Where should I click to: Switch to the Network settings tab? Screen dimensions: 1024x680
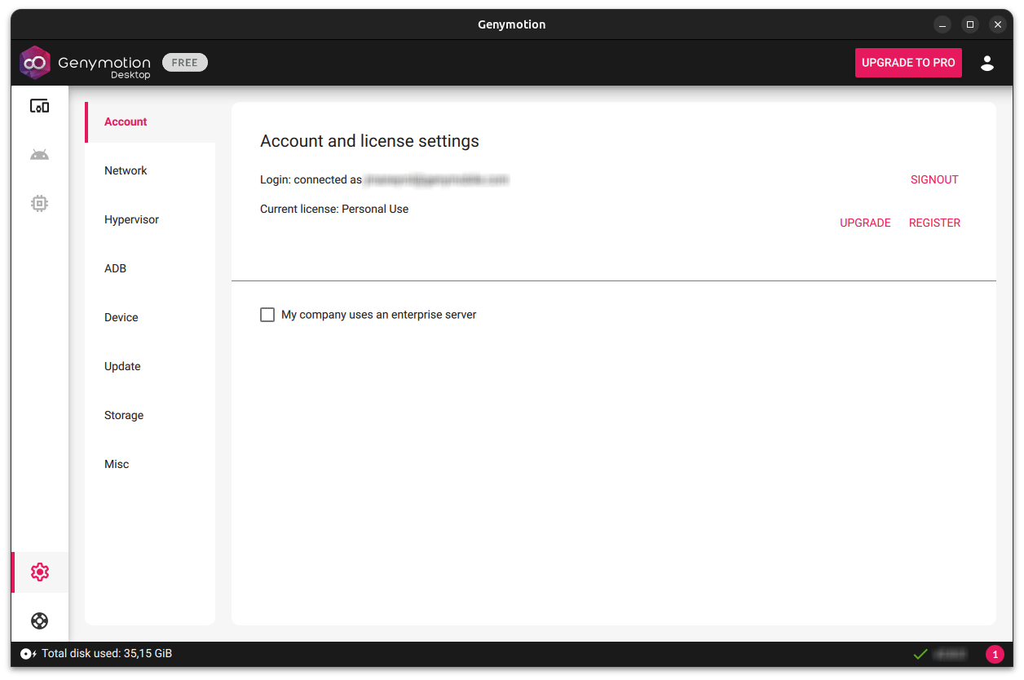tap(126, 170)
